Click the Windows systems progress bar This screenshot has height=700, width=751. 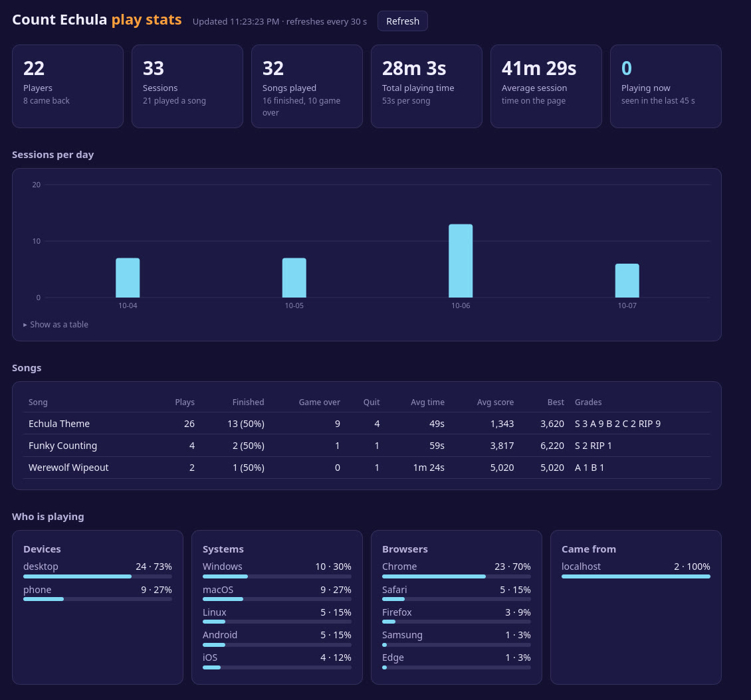(277, 576)
